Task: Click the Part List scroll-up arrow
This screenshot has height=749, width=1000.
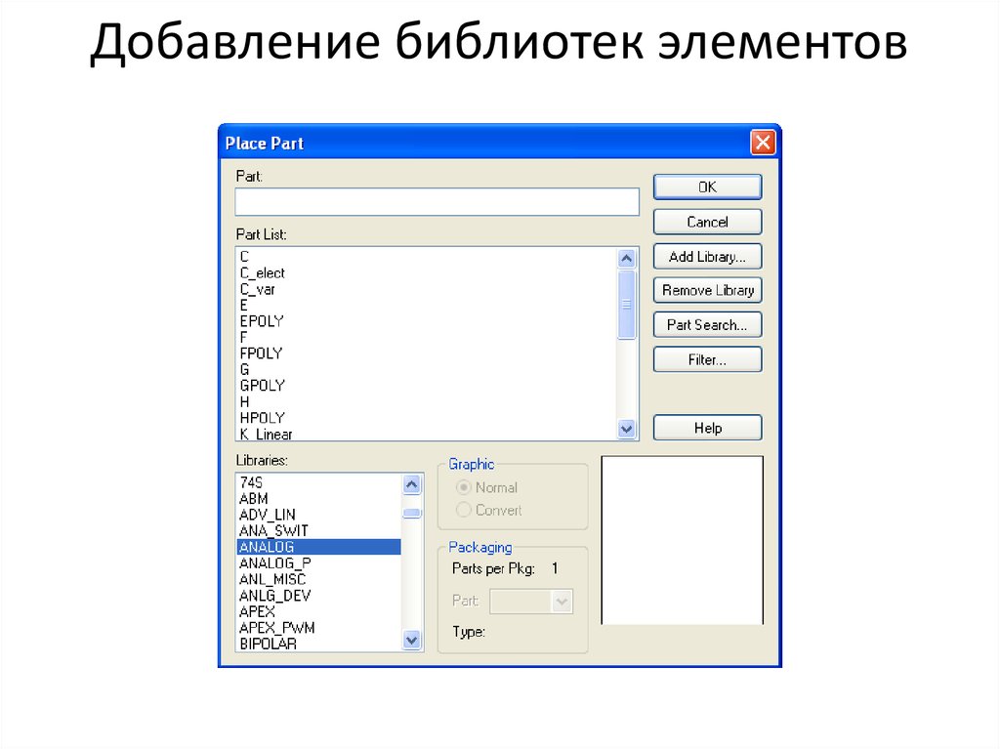Action: coord(626,256)
